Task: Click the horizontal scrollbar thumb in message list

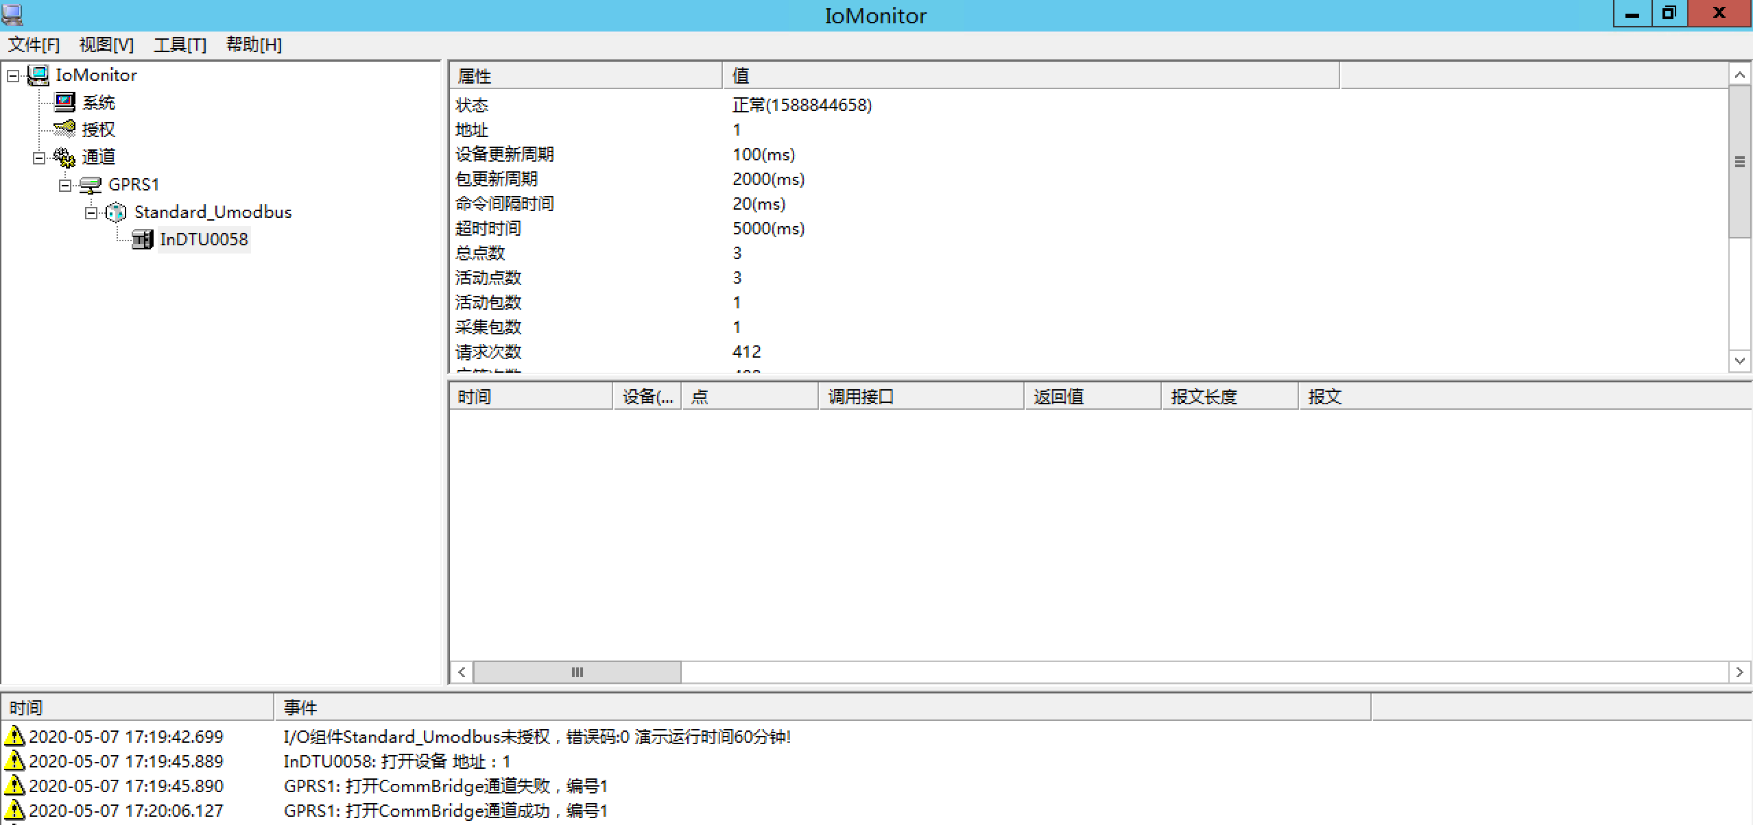Action: click(577, 672)
